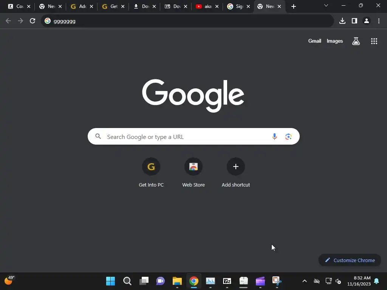The height and width of the screenshot is (290, 387).
Task: Open File Explorer from taskbar
Action: pos(177,281)
